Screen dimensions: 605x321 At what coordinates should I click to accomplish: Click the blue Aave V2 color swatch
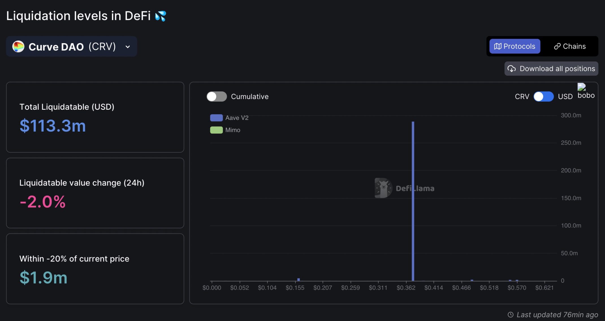tap(216, 118)
